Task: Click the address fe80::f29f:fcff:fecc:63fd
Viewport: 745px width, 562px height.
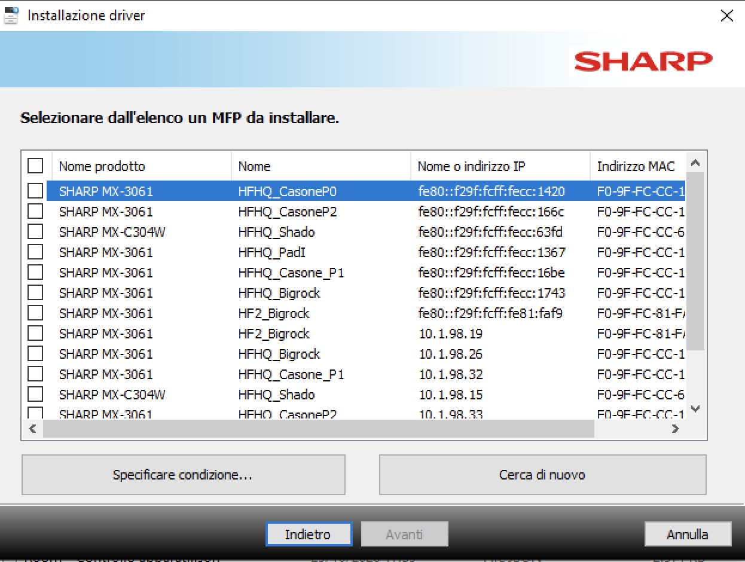Action: (x=490, y=232)
